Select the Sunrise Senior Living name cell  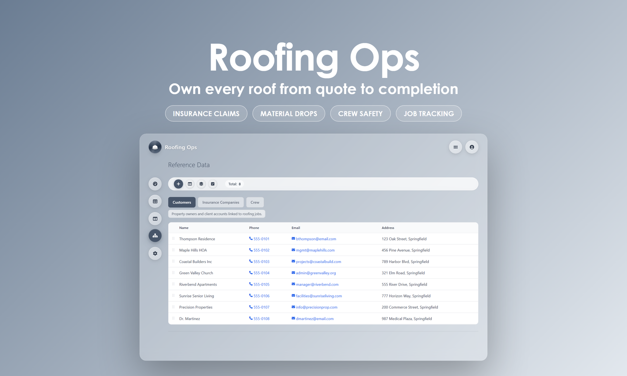point(197,296)
